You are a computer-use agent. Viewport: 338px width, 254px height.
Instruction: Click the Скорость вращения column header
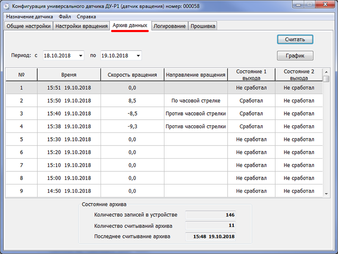132,75
